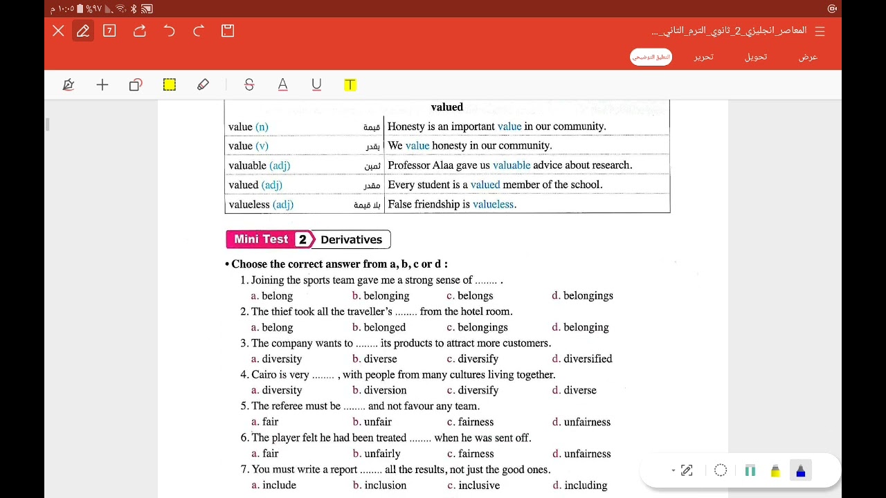This screenshot has width=886, height=498.
Task: Select the eraser in the annotation toolbar
Action: 203,84
